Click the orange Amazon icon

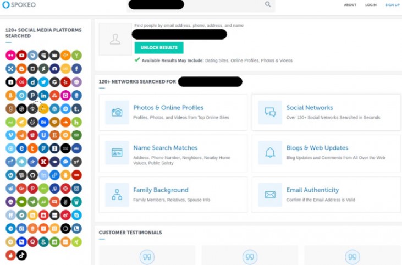[10, 95]
